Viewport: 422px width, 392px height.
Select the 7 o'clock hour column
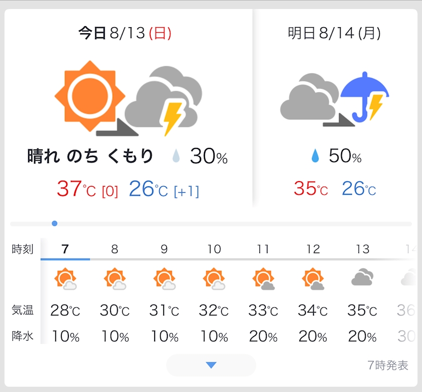tap(65, 249)
